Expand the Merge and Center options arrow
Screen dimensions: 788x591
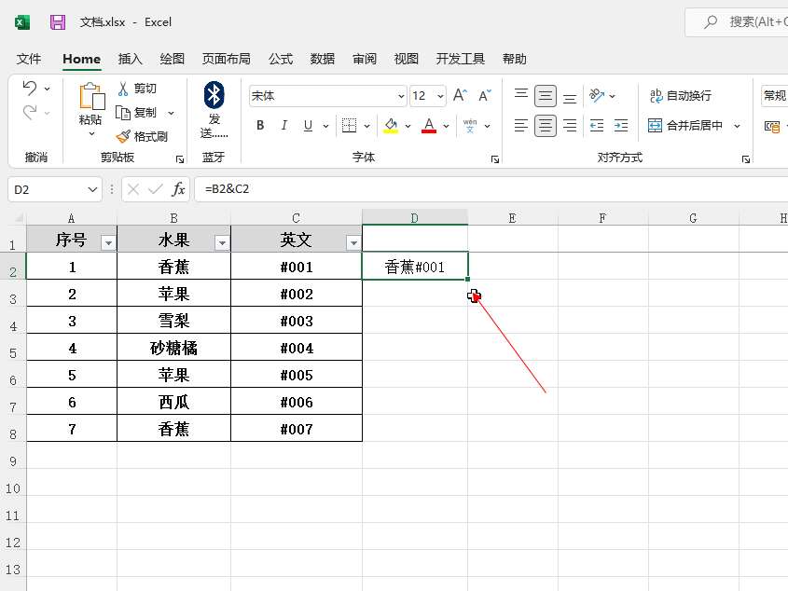[x=737, y=126]
